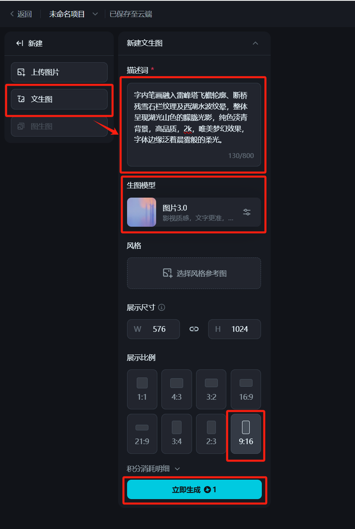Choose the 文生图 text-to-image option
This screenshot has height=529, width=355.
[59, 99]
